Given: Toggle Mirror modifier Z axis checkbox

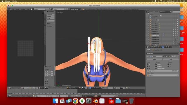Looking at the screenshot, I should 148,69.
